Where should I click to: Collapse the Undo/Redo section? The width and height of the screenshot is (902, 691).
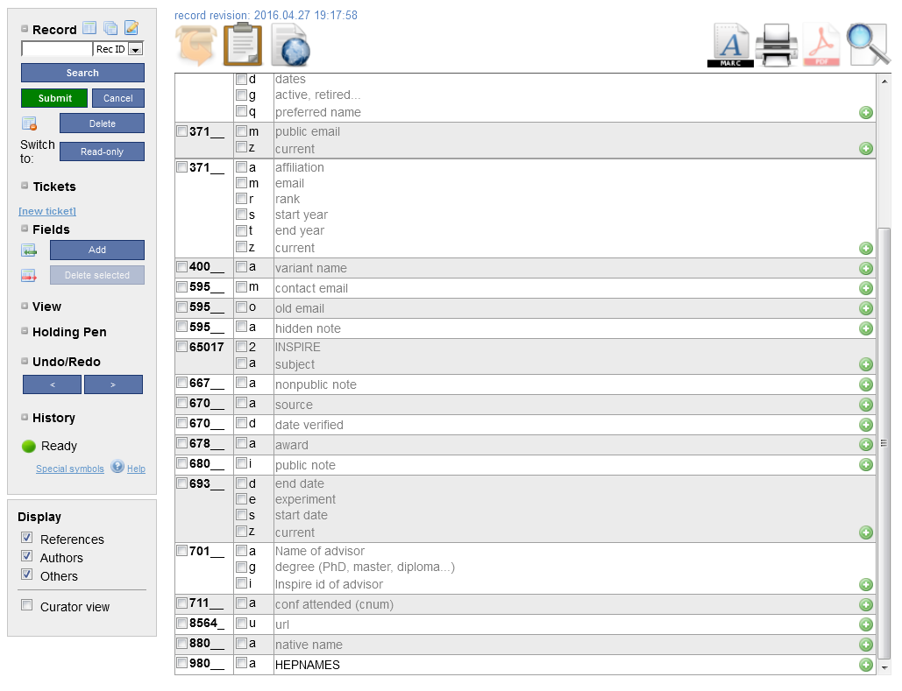[25, 361]
